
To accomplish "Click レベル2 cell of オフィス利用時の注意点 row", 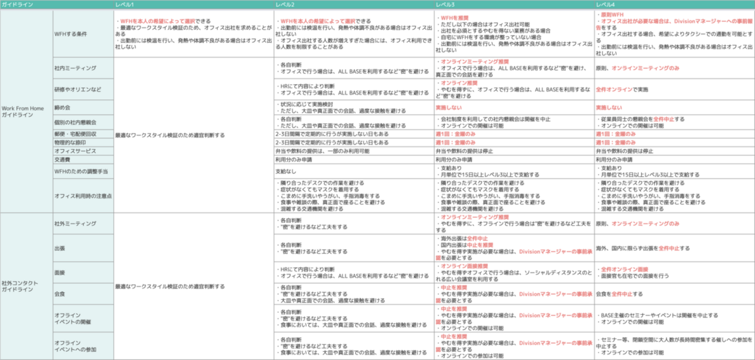I will tap(354, 196).
